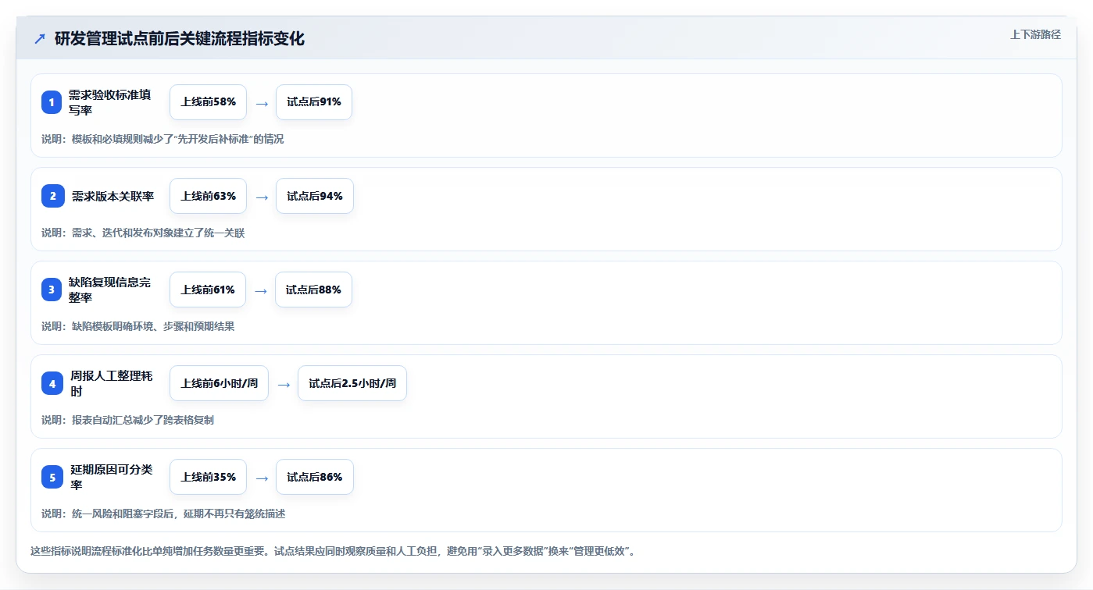Click the metric label 需求版本关联率
Screen dimensions: 1093x590
click(113, 196)
